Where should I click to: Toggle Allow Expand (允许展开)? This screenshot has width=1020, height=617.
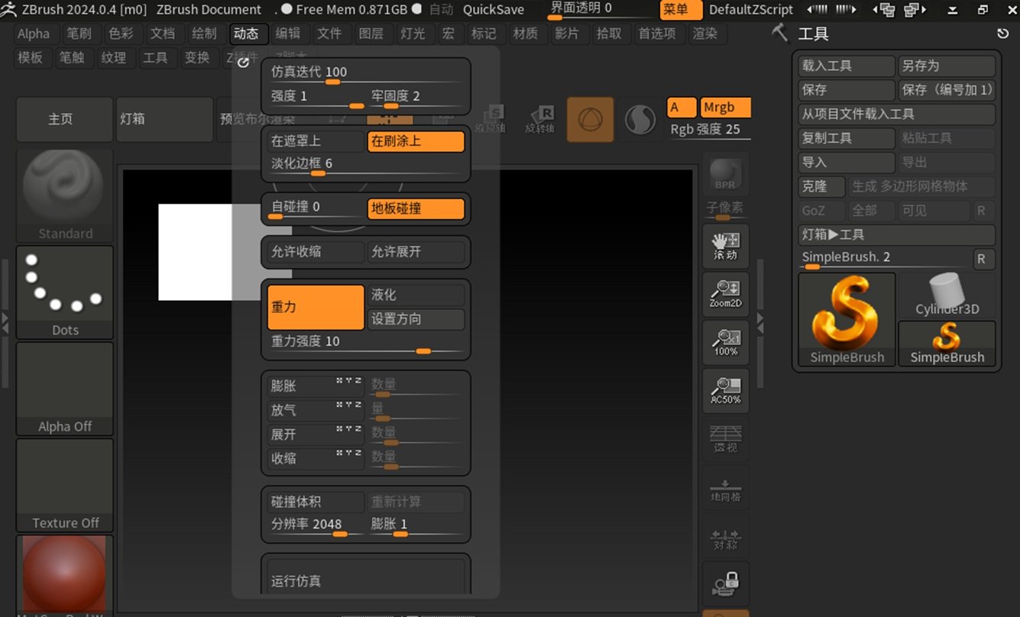[416, 252]
